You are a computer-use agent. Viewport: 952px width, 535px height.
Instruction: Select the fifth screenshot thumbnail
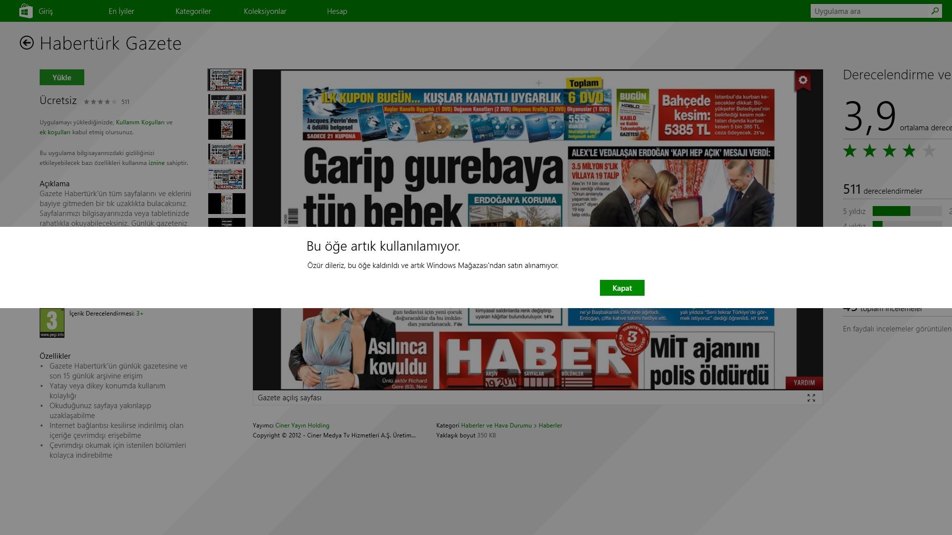coord(227,179)
